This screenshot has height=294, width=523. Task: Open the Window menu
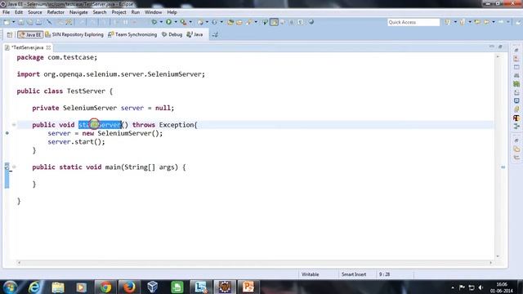point(153,12)
